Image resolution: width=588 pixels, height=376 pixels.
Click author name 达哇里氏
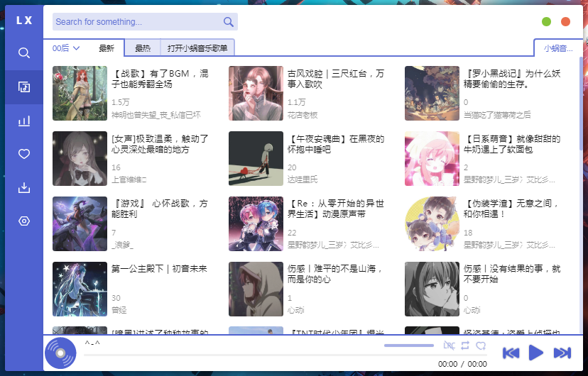pyautogui.click(x=303, y=179)
